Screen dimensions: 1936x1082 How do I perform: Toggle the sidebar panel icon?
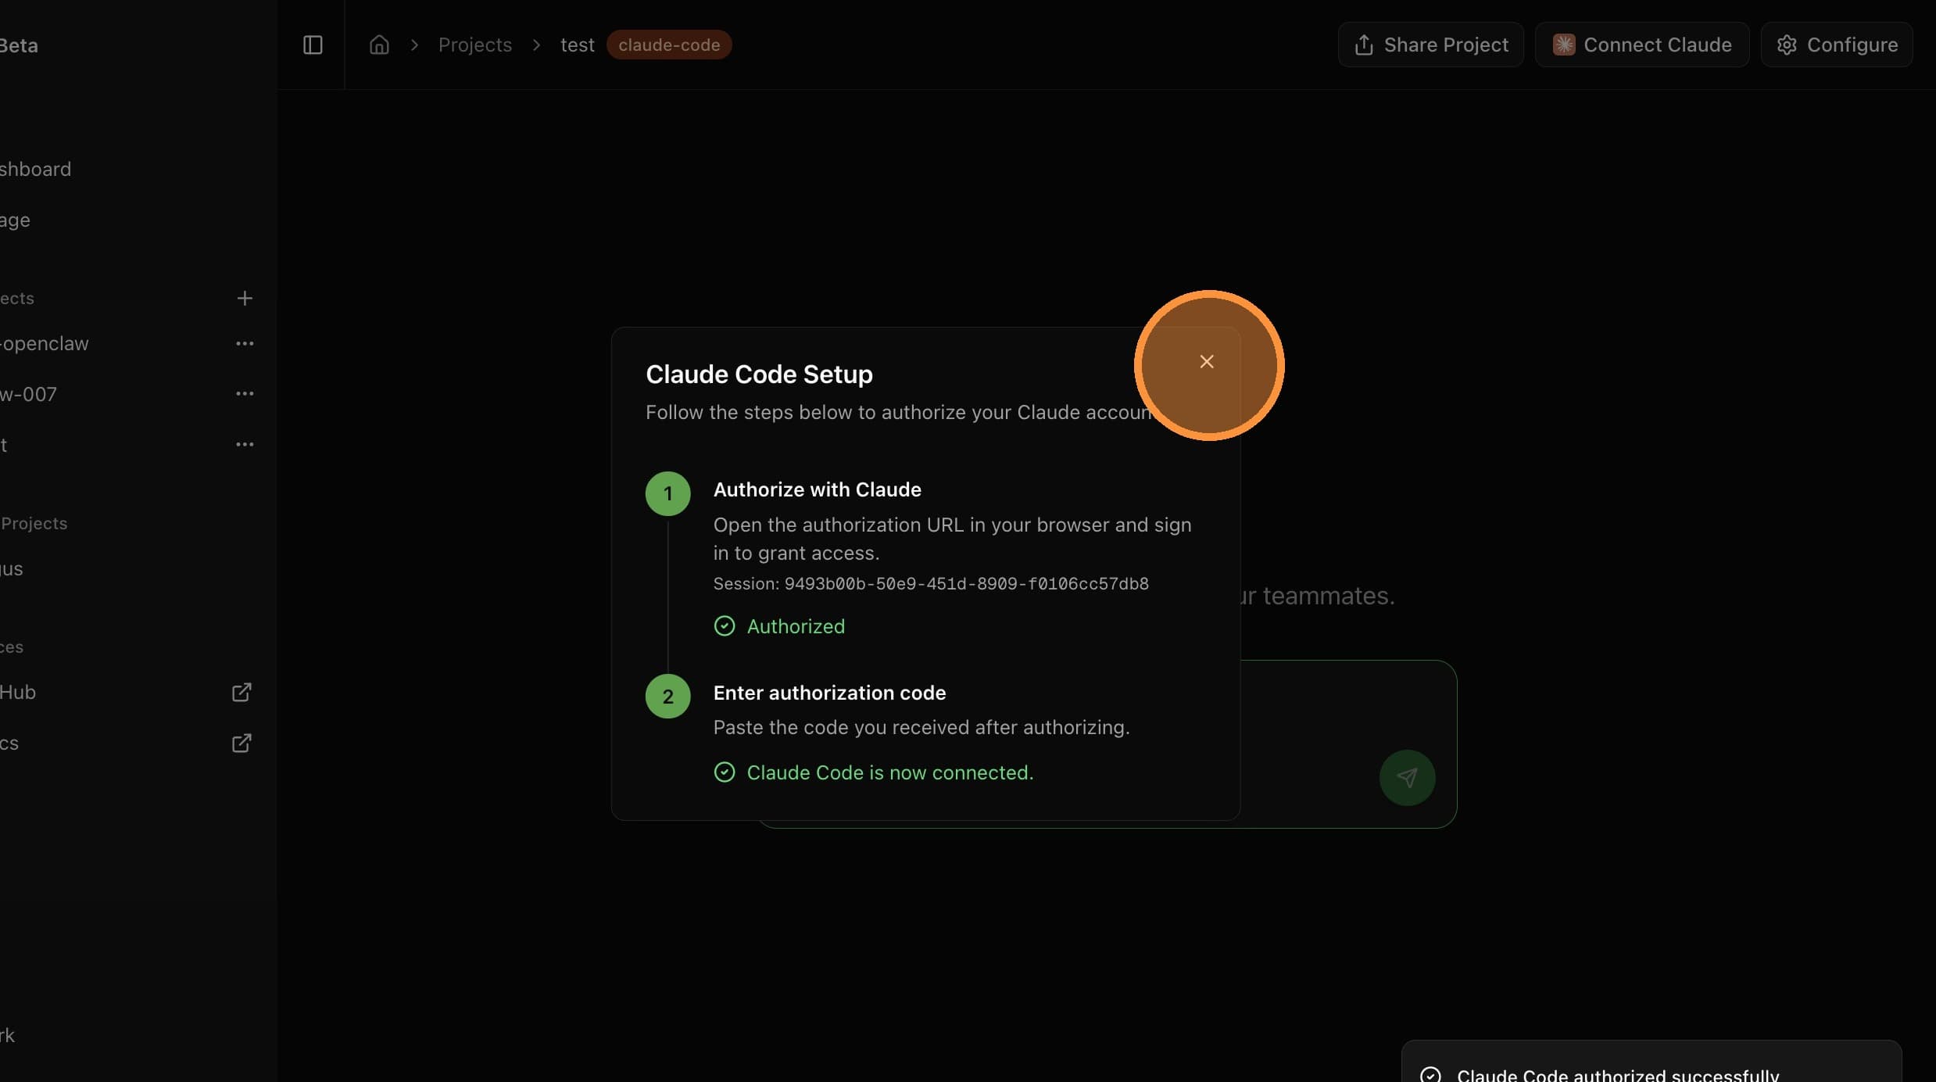pos(313,45)
